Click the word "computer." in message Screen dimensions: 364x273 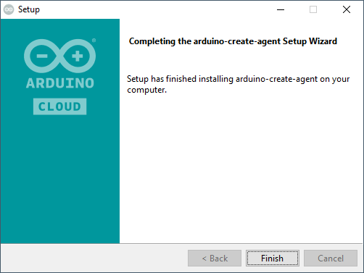click(x=147, y=90)
